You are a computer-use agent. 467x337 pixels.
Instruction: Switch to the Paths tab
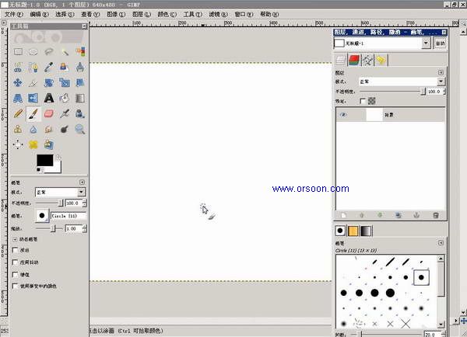(x=367, y=60)
